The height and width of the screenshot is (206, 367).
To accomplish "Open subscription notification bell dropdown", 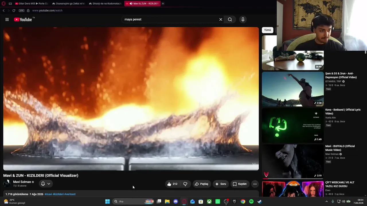I will [x=46, y=184].
